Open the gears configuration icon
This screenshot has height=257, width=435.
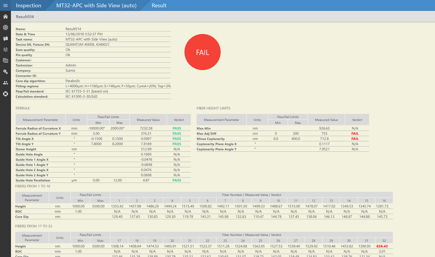[5, 72]
